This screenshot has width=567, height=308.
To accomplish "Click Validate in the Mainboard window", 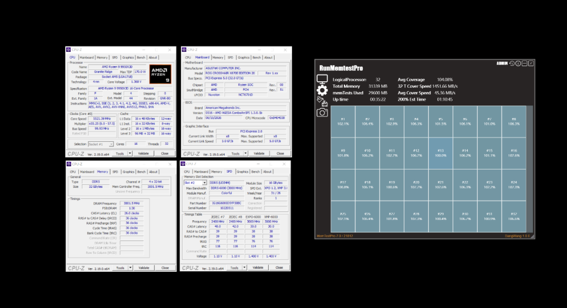I will (259, 154).
